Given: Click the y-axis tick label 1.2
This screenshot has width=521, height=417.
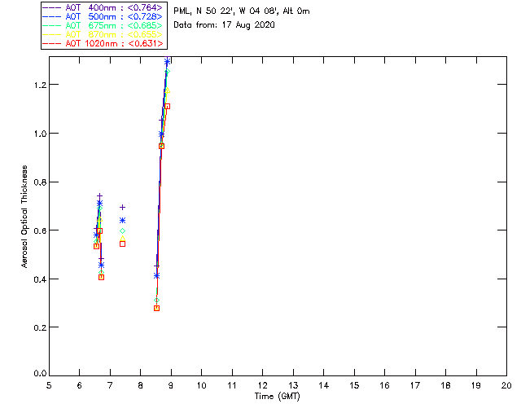Looking at the screenshot, I should point(40,85).
